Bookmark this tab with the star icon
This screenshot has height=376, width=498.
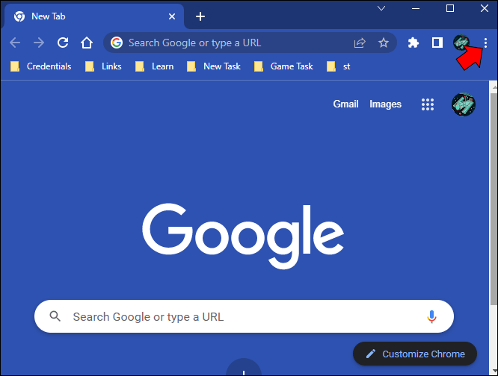point(384,43)
